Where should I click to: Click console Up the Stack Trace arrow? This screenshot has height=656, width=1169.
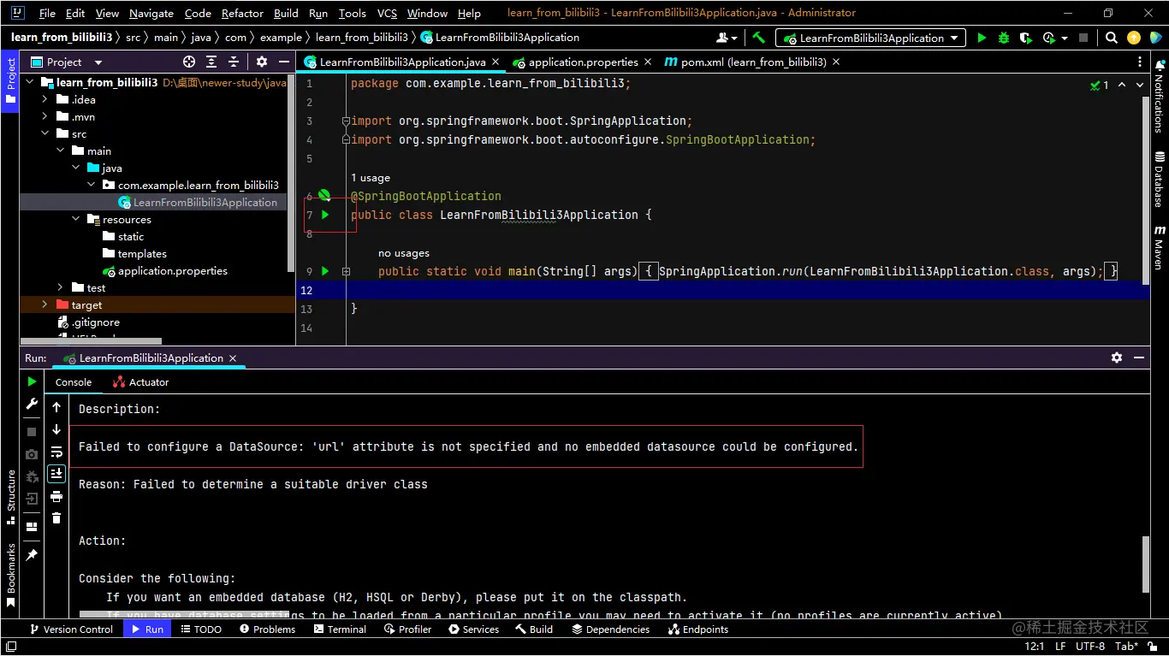(56, 407)
